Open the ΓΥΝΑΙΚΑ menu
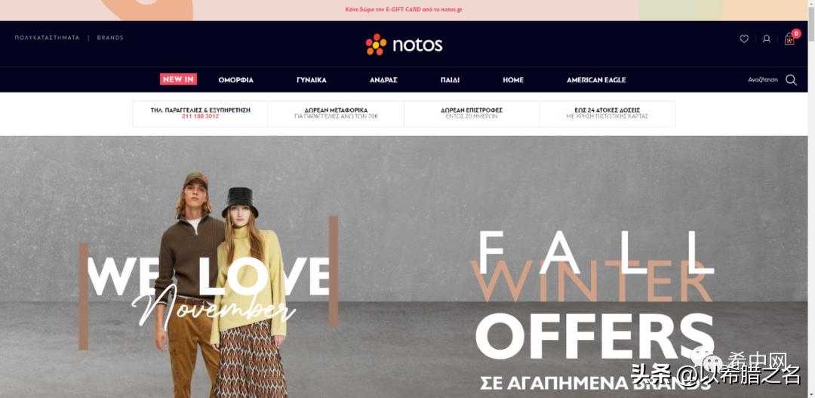 (x=312, y=80)
